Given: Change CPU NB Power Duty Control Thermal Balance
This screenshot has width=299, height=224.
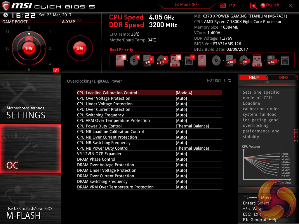Looking at the screenshot, I should pos(192,148).
